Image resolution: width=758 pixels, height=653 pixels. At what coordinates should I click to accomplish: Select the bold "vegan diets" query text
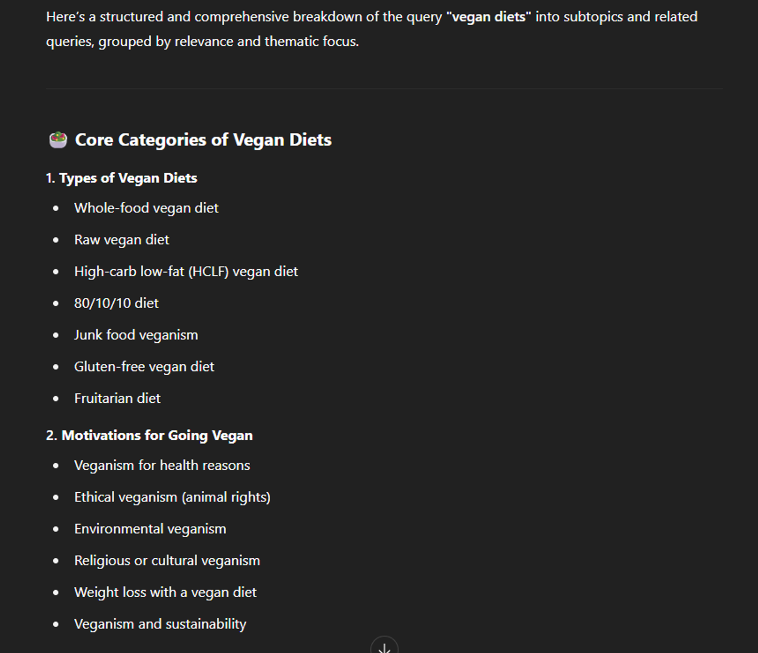click(x=488, y=17)
